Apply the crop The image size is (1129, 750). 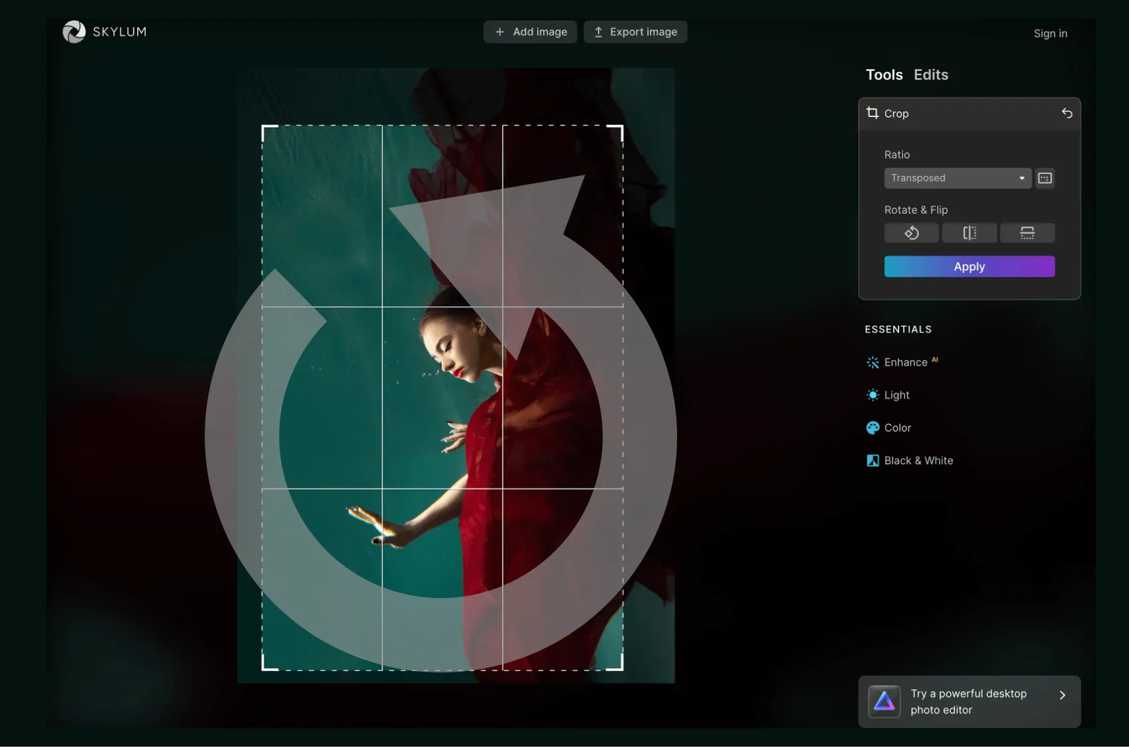click(x=970, y=266)
